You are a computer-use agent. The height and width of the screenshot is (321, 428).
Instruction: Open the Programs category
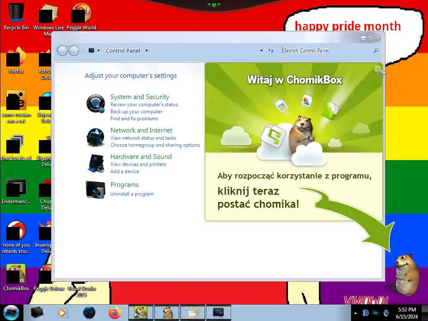(x=125, y=185)
